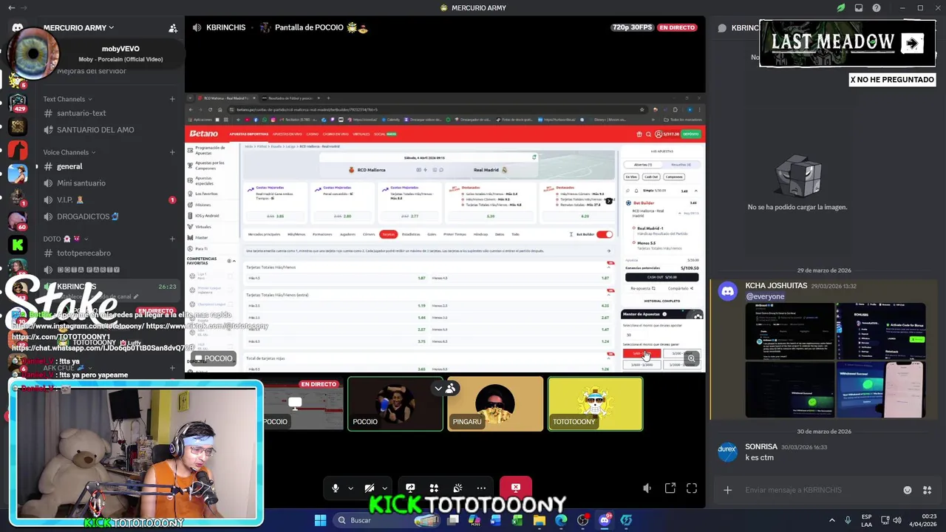Add a channel under DOTO category

click(172, 239)
